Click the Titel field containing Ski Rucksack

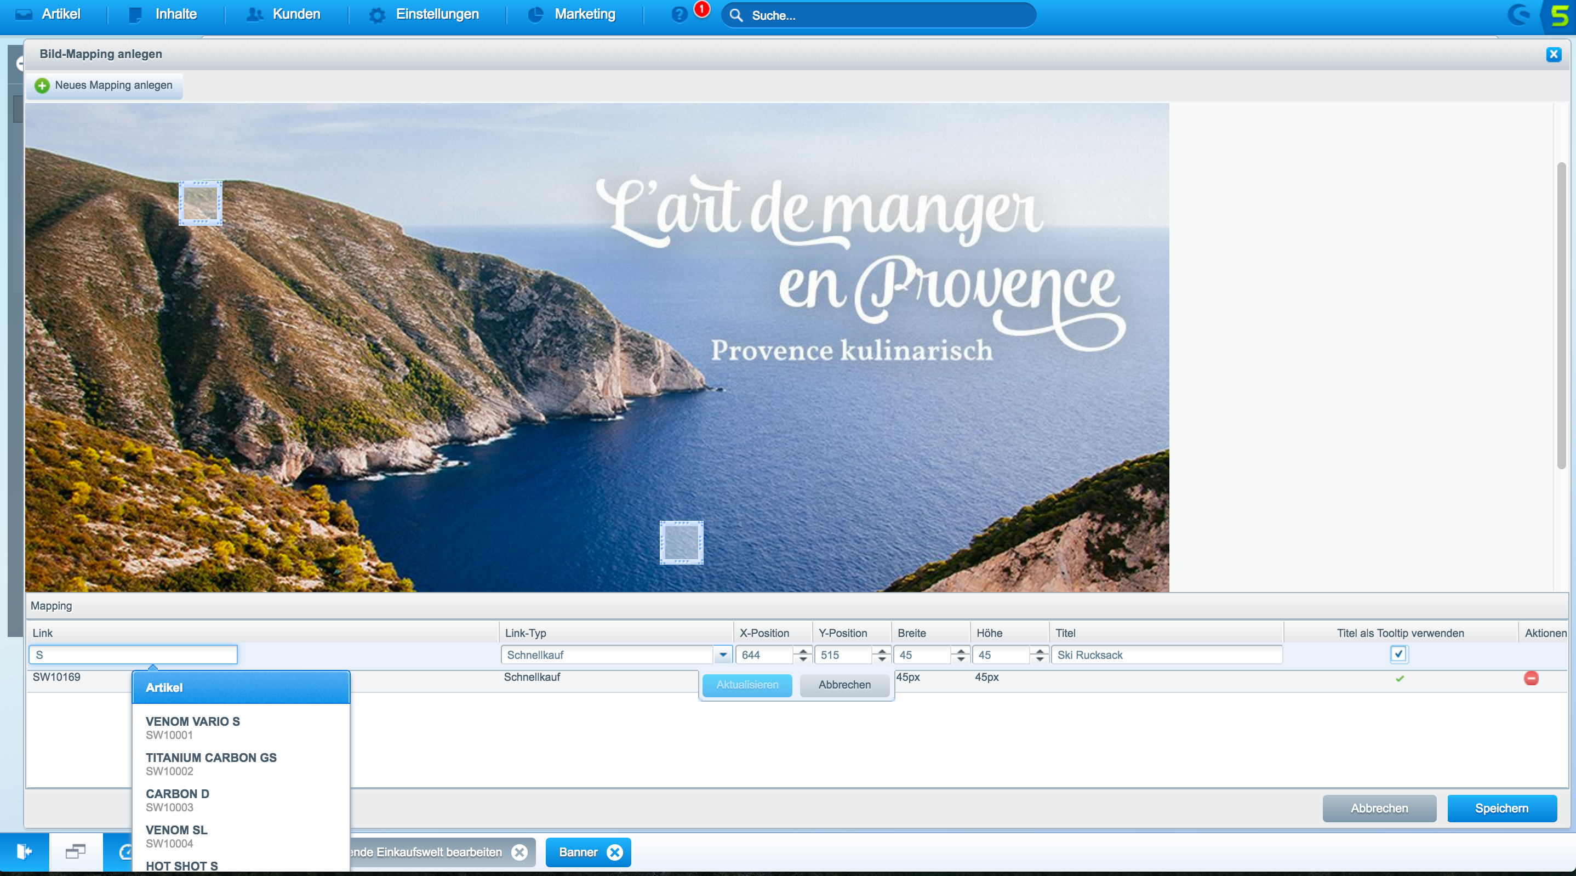pyautogui.click(x=1166, y=655)
